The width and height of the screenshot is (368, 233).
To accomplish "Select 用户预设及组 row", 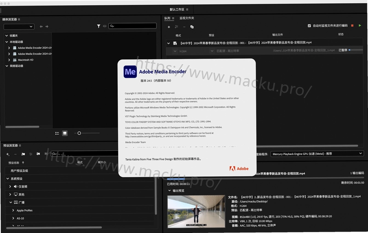I will point(80,170).
